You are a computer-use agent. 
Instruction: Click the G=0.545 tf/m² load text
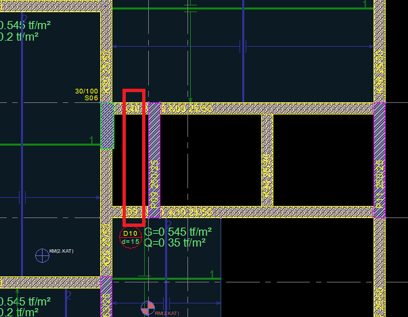click(178, 232)
